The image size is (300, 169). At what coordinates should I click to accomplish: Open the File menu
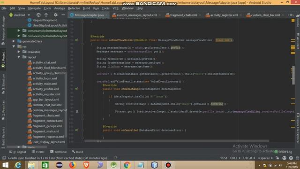point(4,8)
